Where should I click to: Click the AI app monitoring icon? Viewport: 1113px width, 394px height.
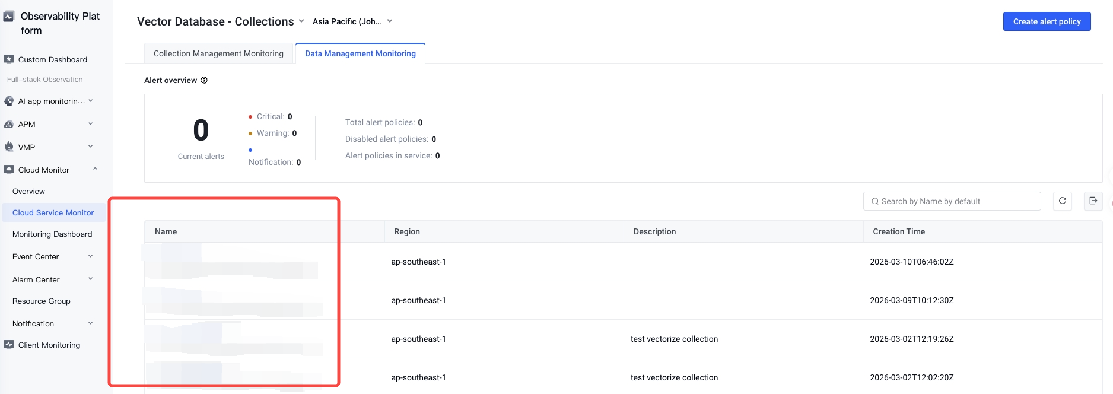tap(9, 101)
